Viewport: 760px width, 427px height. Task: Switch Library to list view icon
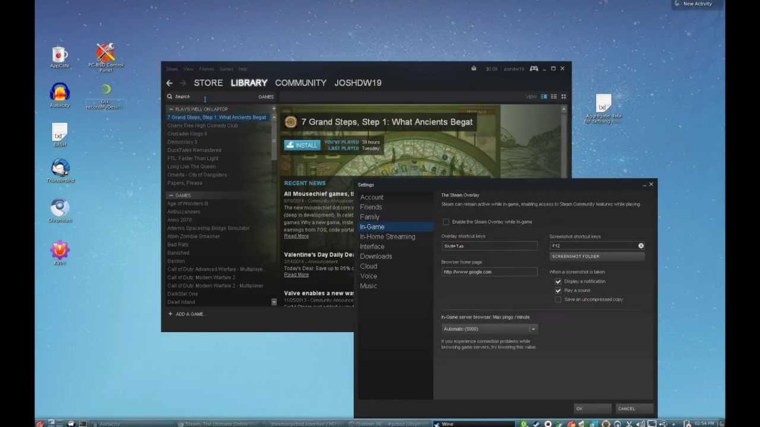tap(553, 97)
